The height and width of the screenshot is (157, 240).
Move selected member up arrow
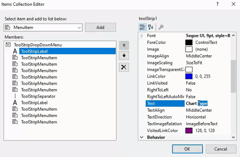pyautogui.click(x=124, y=46)
